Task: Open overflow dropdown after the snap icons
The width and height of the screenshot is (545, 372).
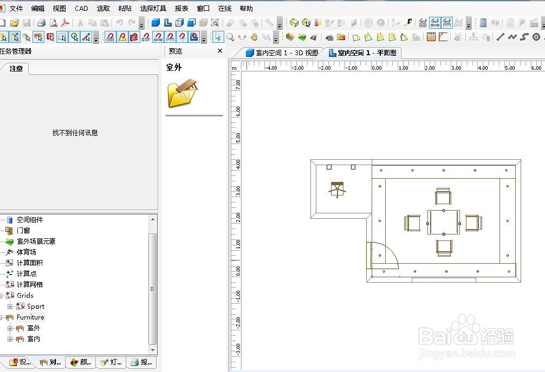Action: tap(204, 37)
